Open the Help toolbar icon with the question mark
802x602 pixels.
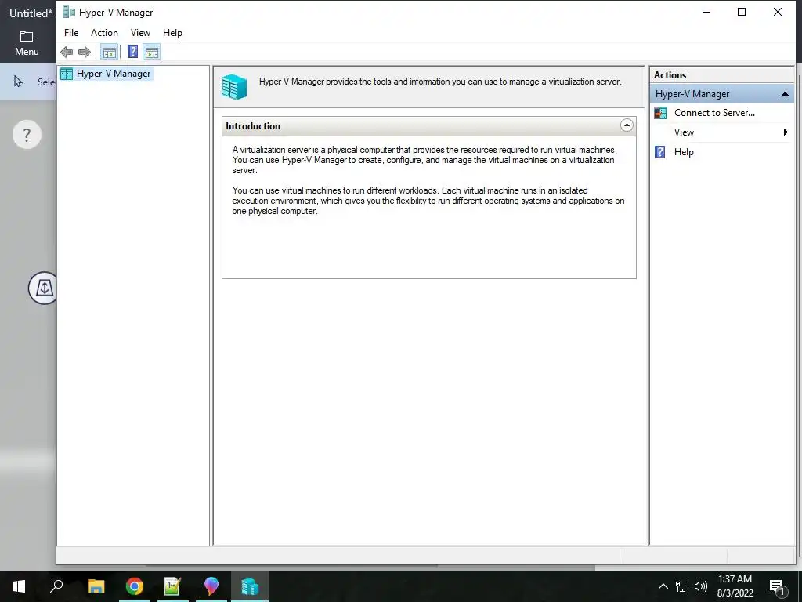132,52
